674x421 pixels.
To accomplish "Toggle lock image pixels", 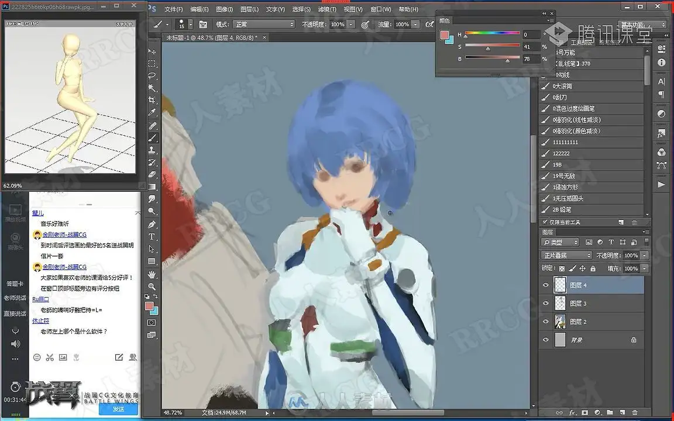I will point(572,268).
